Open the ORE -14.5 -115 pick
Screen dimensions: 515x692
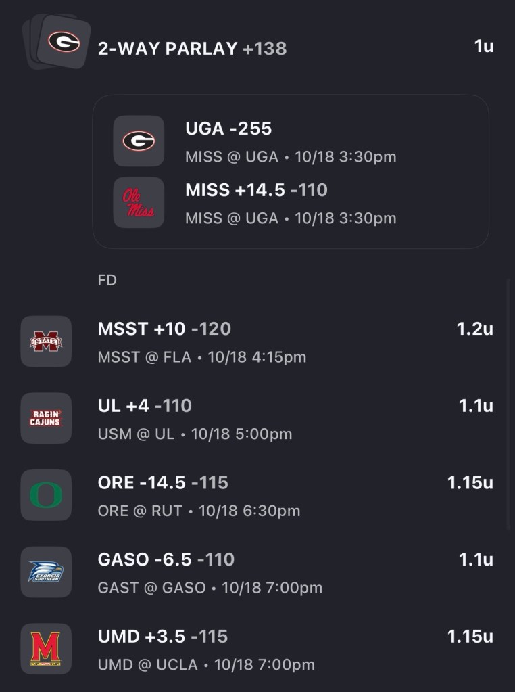coord(163,483)
